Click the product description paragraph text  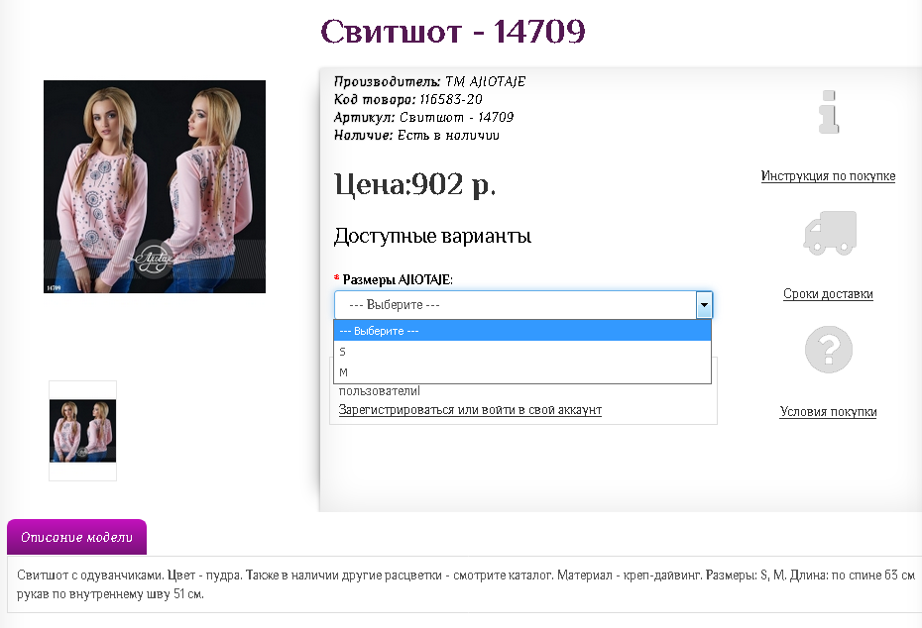[466, 584]
